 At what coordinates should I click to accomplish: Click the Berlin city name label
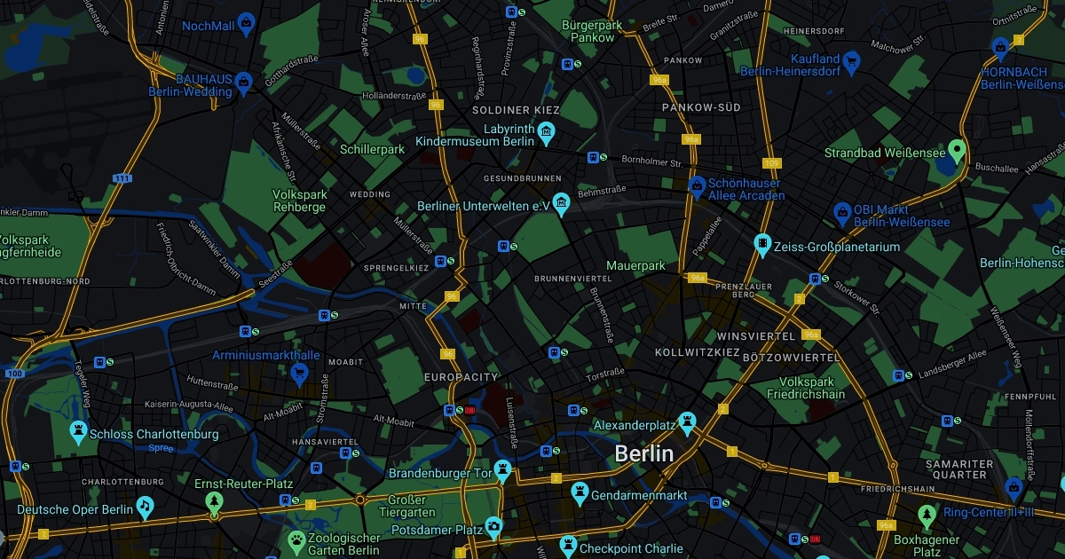[644, 453]
